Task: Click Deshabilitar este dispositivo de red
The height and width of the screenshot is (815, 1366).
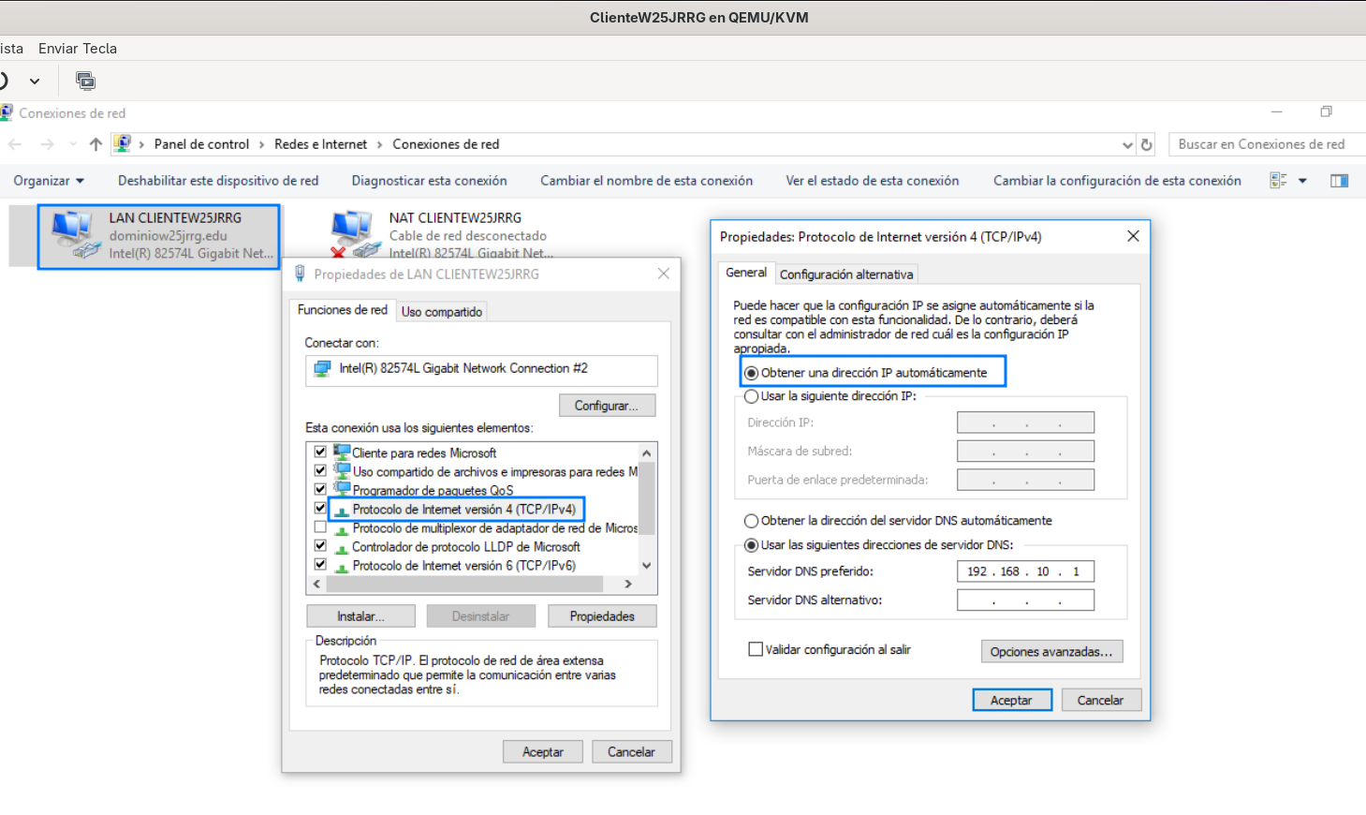Action: coord(218,181)
